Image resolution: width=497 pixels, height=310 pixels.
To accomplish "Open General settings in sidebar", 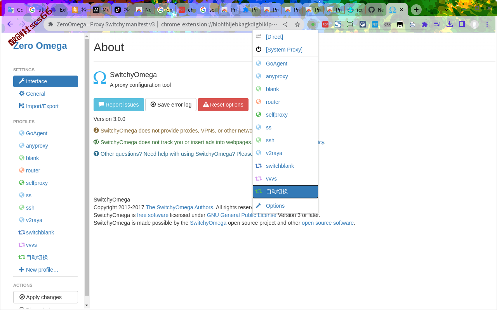I will click(45, 94).
